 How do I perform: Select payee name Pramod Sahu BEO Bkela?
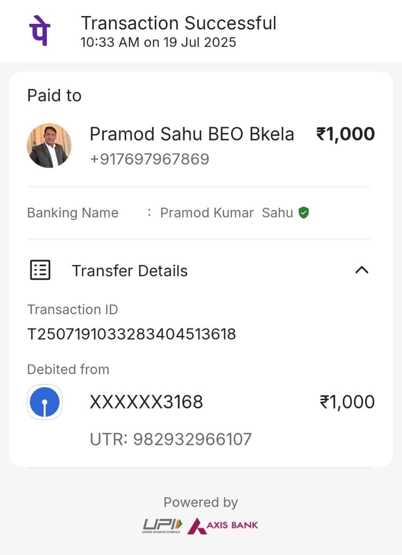pyautogui.click(x=192, y=134)
